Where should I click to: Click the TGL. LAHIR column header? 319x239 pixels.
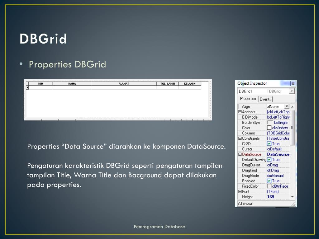168,83
